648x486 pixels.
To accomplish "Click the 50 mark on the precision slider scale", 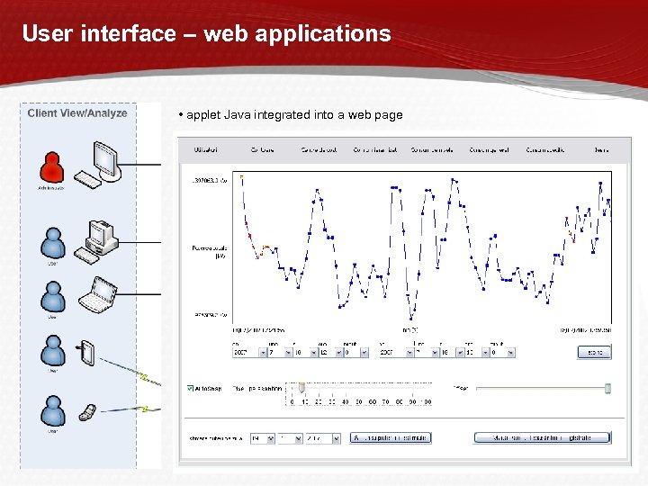I will tap(359, 401).
